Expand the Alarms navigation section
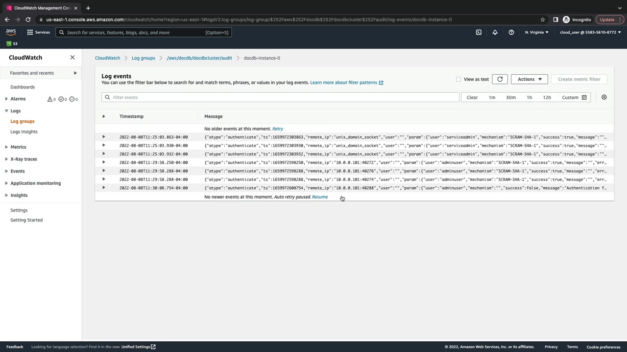The height and width of the screenshot is (352, 627). tap(6, 99)
